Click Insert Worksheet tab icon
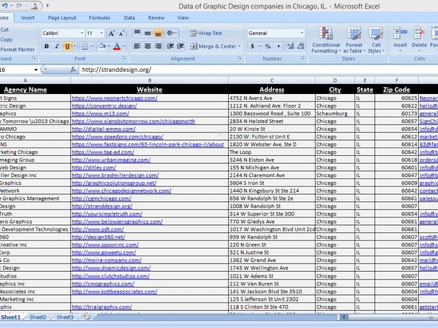Viewport: 438px width, 328px height. (87, 317)
